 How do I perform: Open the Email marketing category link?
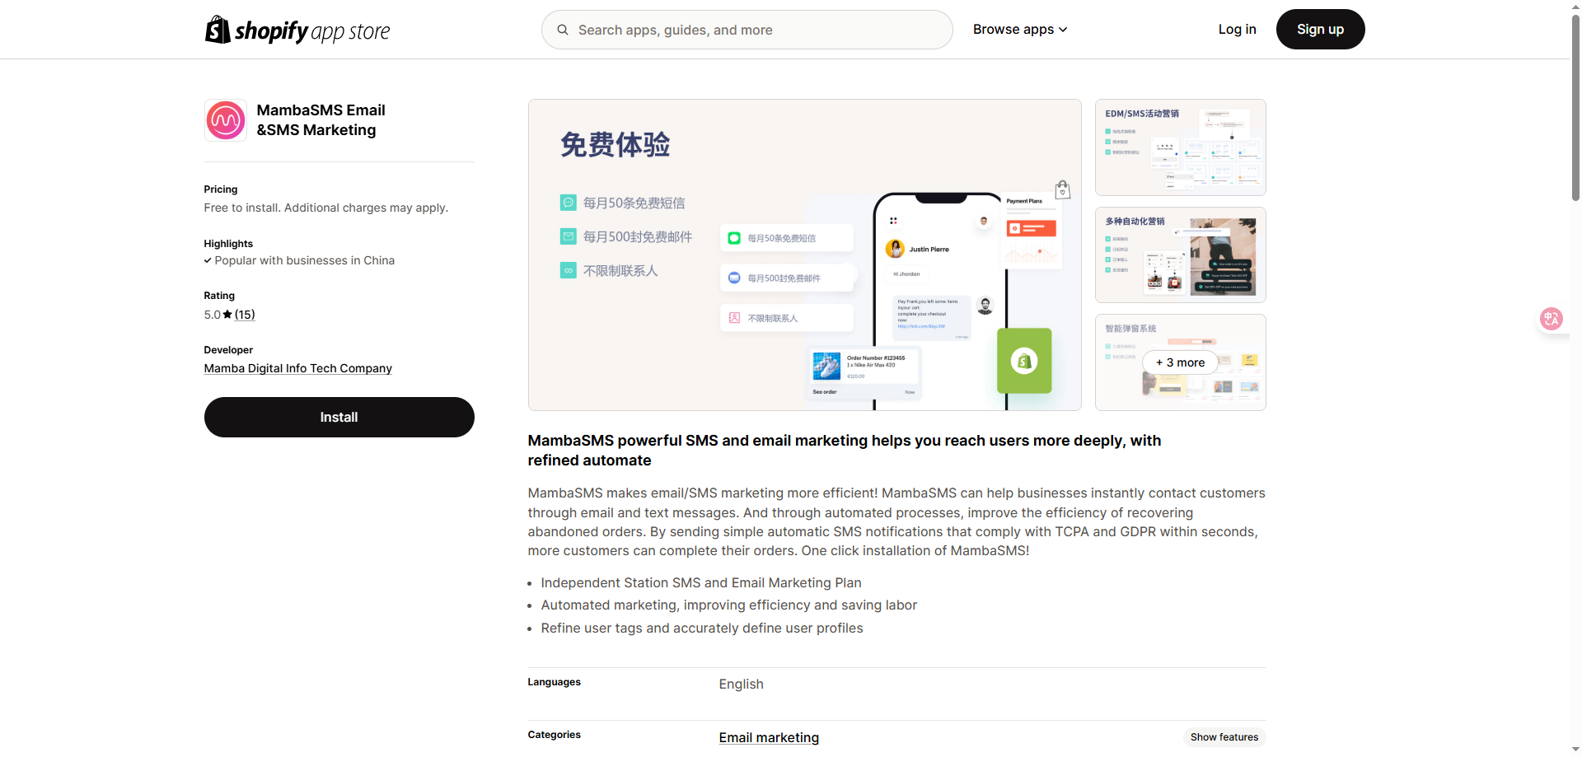769,737
